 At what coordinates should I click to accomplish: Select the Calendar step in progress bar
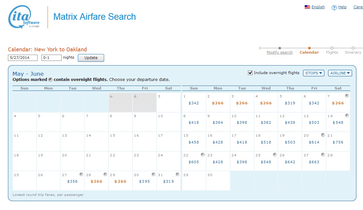pyautogui.click(x=309, y=52)
